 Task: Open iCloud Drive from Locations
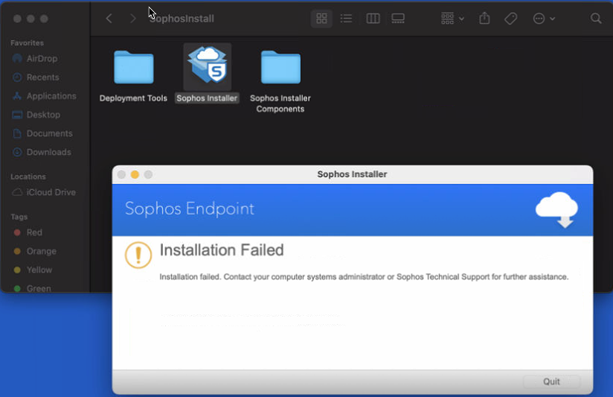pyautogui.click(x=51, y=192)
